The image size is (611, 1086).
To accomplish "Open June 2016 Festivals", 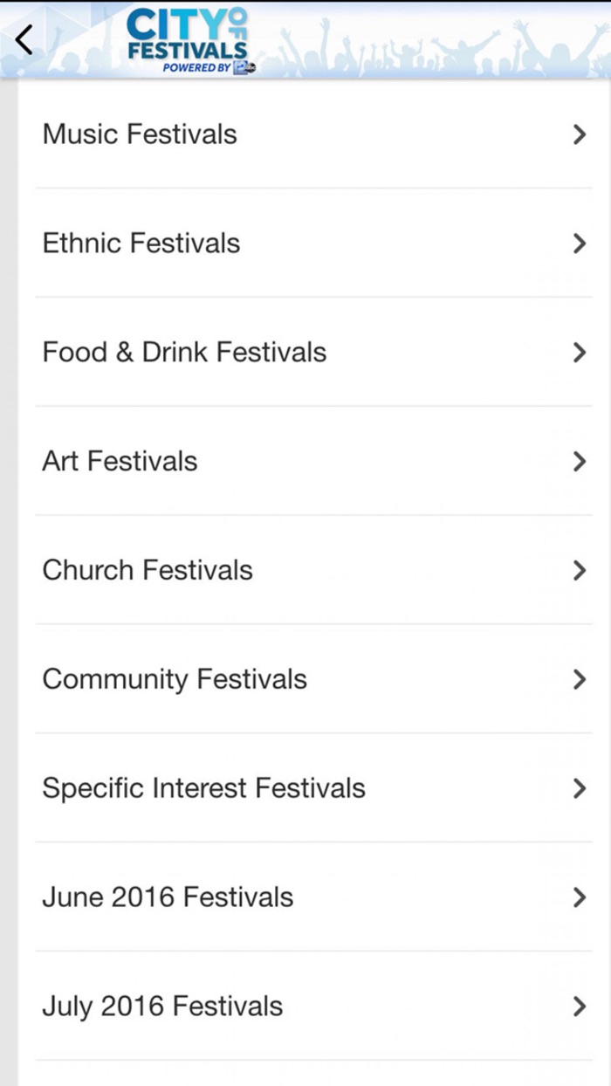I will click(167, 897).
